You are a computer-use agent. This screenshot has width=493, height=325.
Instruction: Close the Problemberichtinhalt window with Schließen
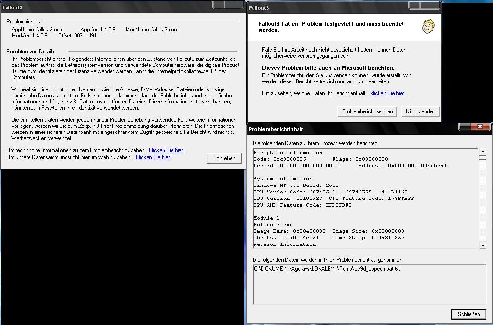(469, 314)
